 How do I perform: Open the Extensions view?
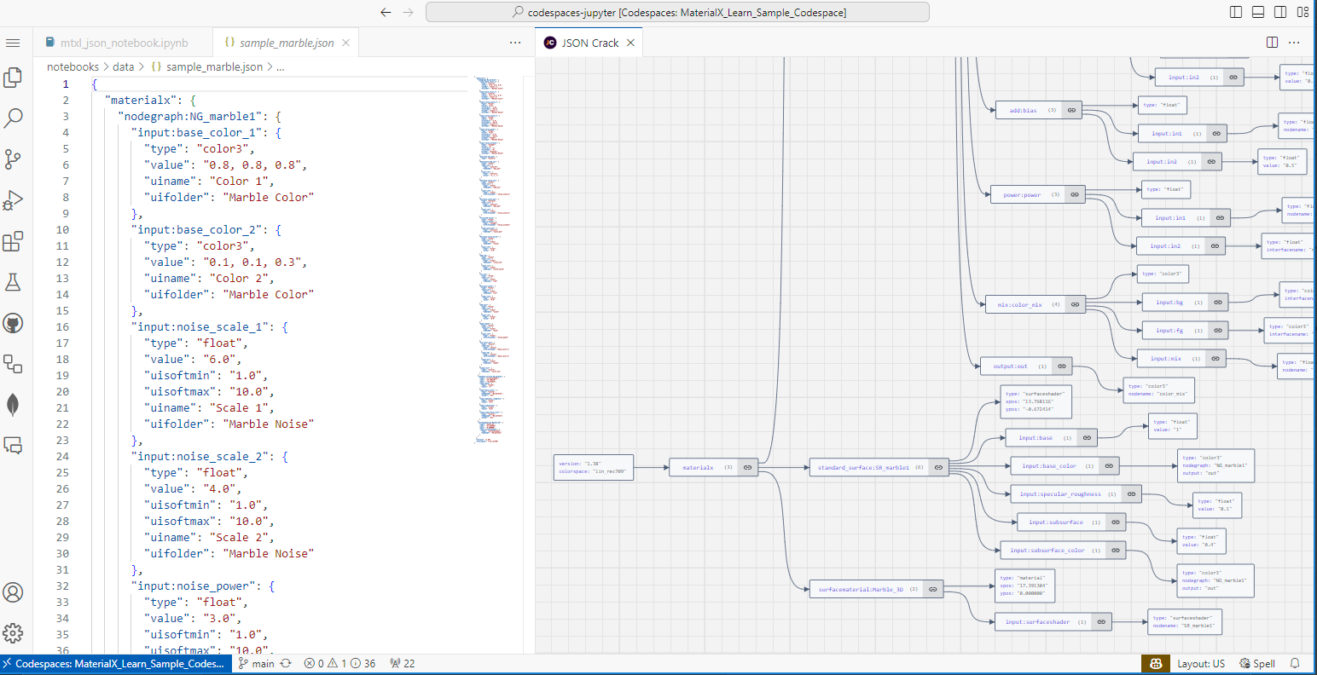click(x=13, y=241)
